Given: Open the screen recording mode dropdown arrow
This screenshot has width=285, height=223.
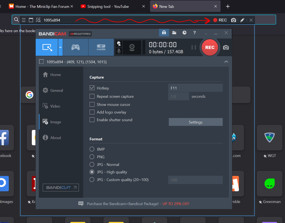Looking at the screenshot, I should click(60, 47).
